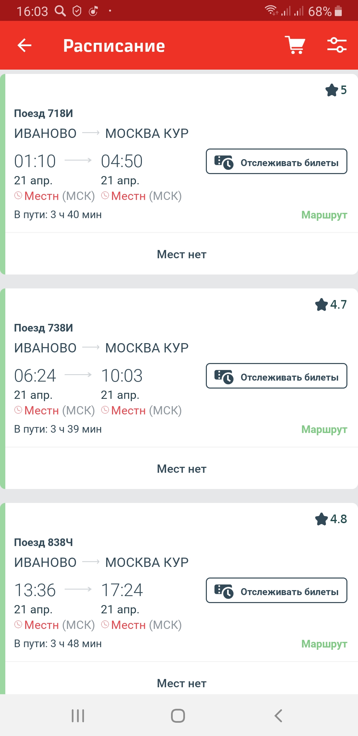This screenshot has height=736, width=358.
Task: Tap 'Мест нет' for train 838Ч
Action: tap(181, 683)
